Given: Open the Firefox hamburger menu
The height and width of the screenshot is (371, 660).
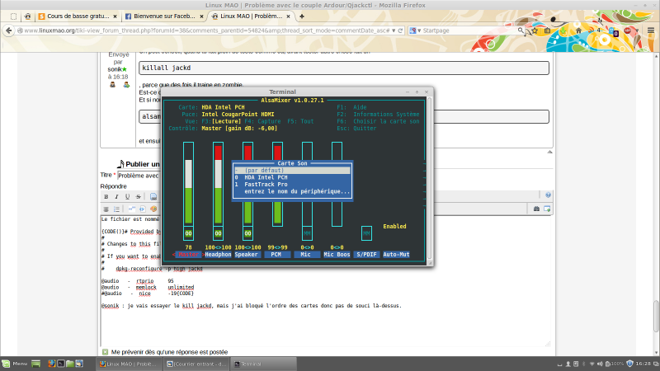Looking at the screenshot, I should tap(651, 31).
